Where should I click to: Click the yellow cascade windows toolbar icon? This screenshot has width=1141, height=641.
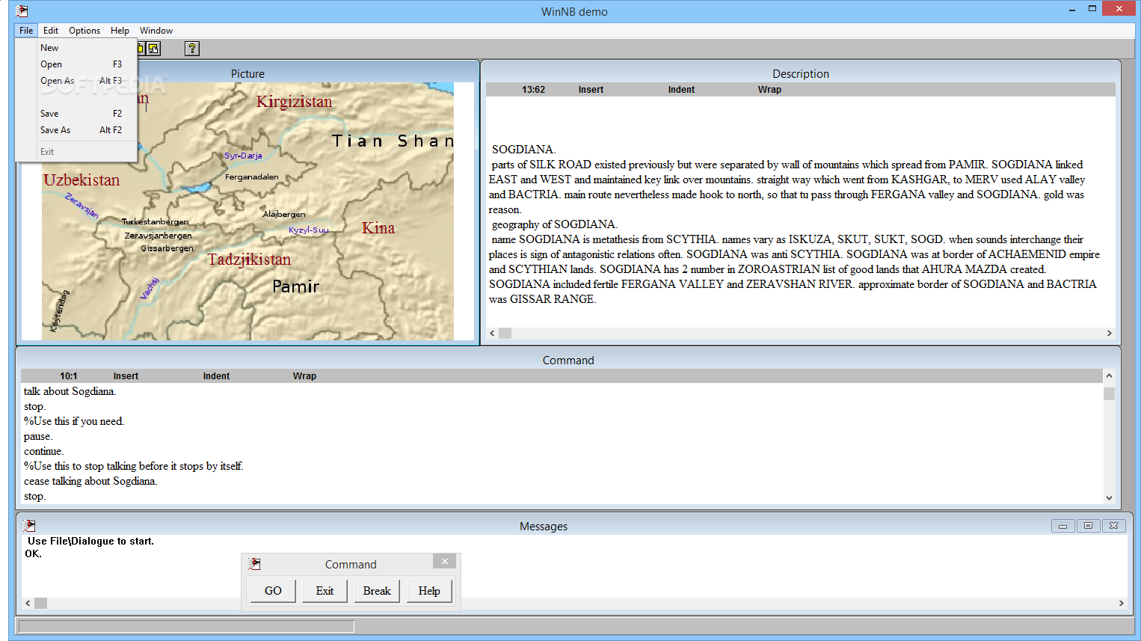153,49
